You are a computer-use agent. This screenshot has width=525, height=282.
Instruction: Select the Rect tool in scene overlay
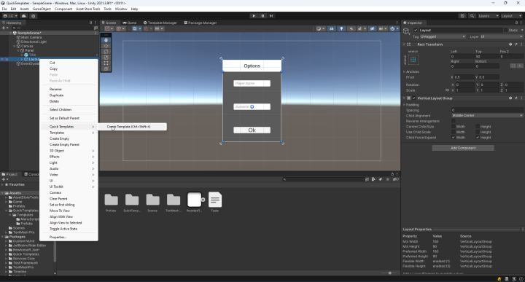(x=106, y=63)
